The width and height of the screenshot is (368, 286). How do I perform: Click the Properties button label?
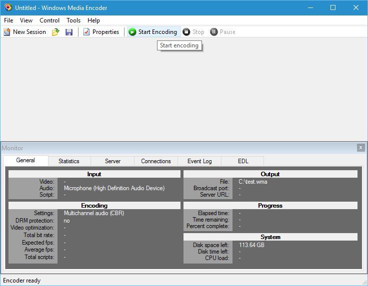[x=105, y=32]
